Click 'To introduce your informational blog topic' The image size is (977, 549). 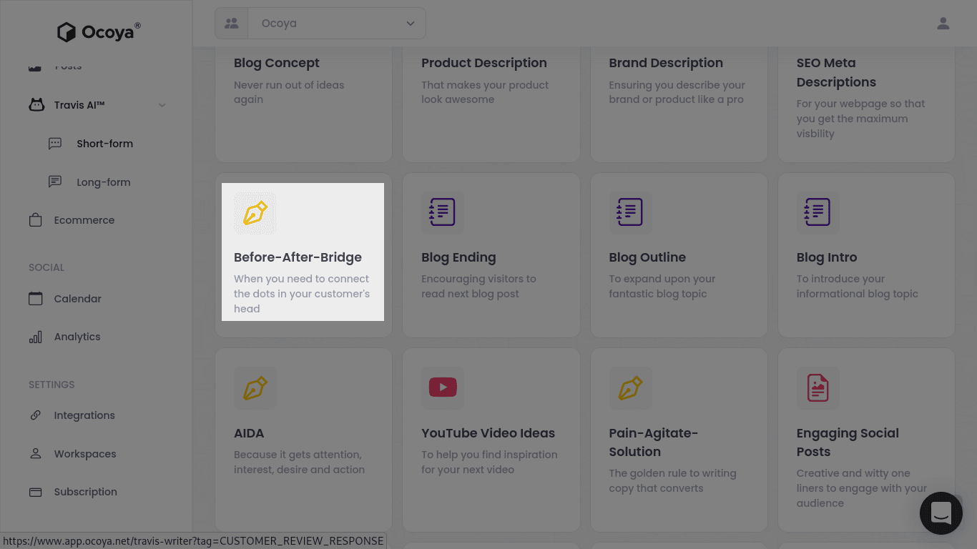pos(858,286)
